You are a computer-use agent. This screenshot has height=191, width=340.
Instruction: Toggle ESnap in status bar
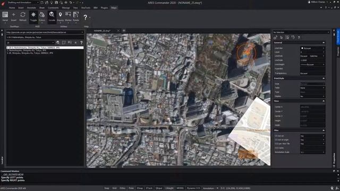[x=140, y=188]
